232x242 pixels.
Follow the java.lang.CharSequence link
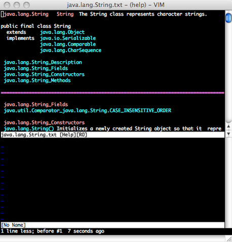(x=70, y=51)
